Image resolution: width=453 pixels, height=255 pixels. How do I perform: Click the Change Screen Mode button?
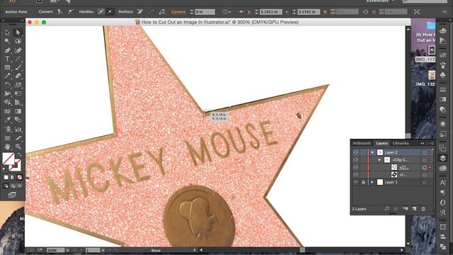coord(12,195)
